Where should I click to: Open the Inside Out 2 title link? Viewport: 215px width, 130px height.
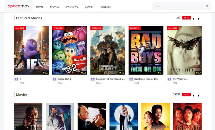pos(64,79)
